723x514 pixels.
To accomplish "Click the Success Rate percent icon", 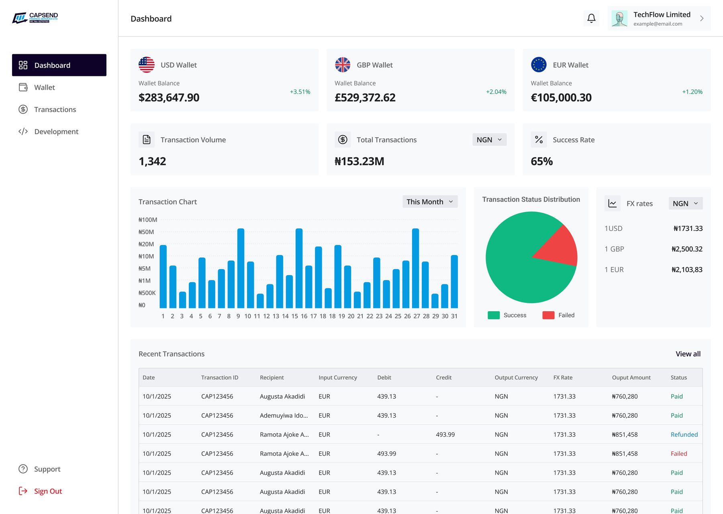I will click(539, 139).
